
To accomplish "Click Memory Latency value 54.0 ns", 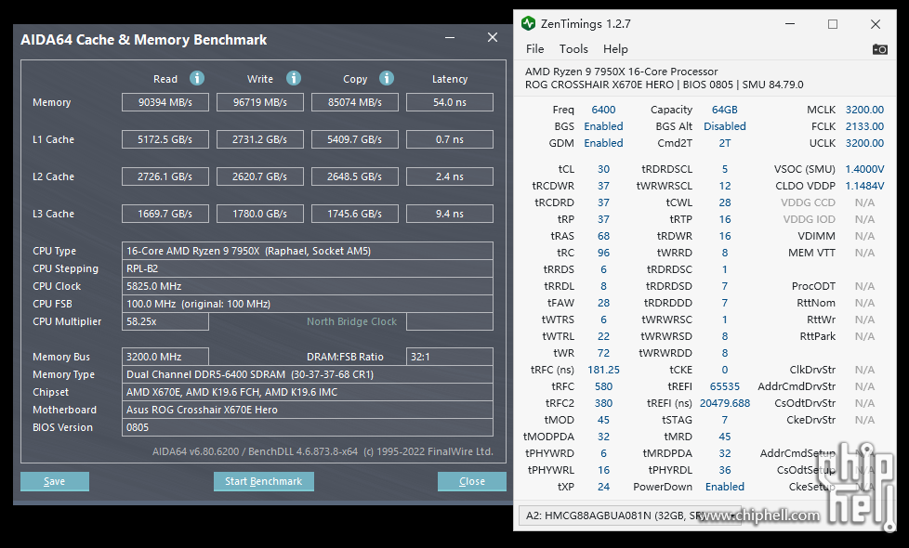I will point(450,102).
